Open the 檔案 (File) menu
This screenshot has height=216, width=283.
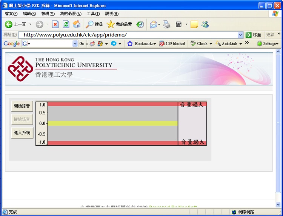(x=11, y=14)
